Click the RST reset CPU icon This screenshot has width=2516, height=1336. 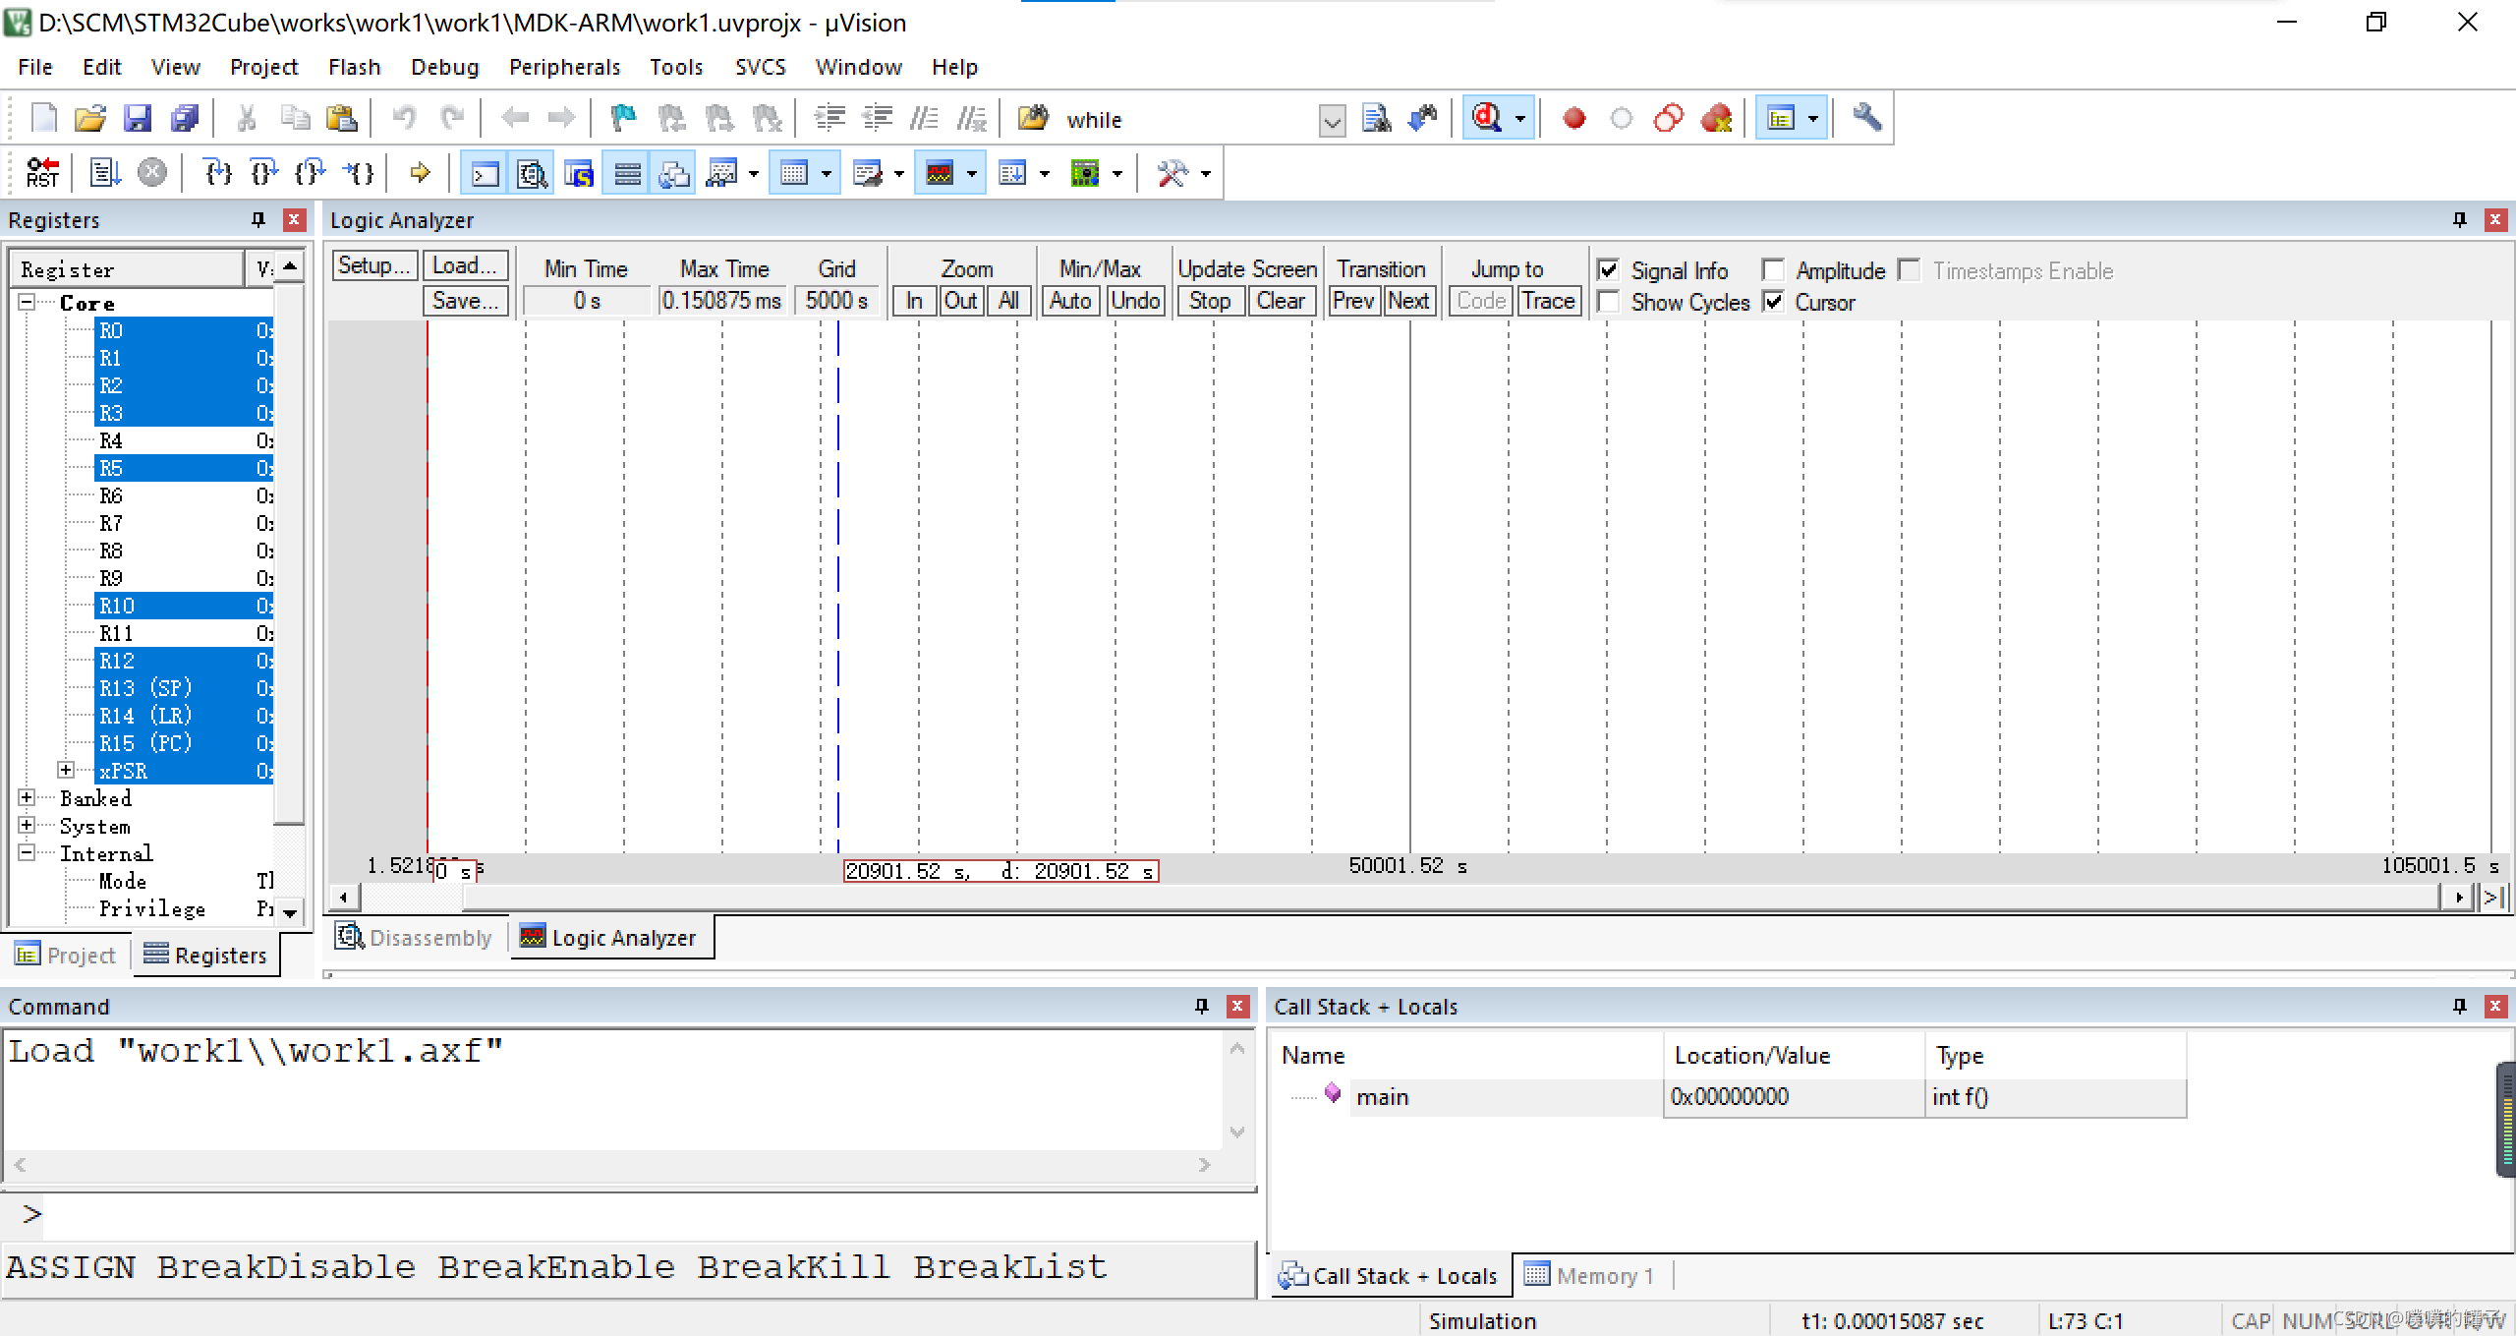[x=41, y=173]
